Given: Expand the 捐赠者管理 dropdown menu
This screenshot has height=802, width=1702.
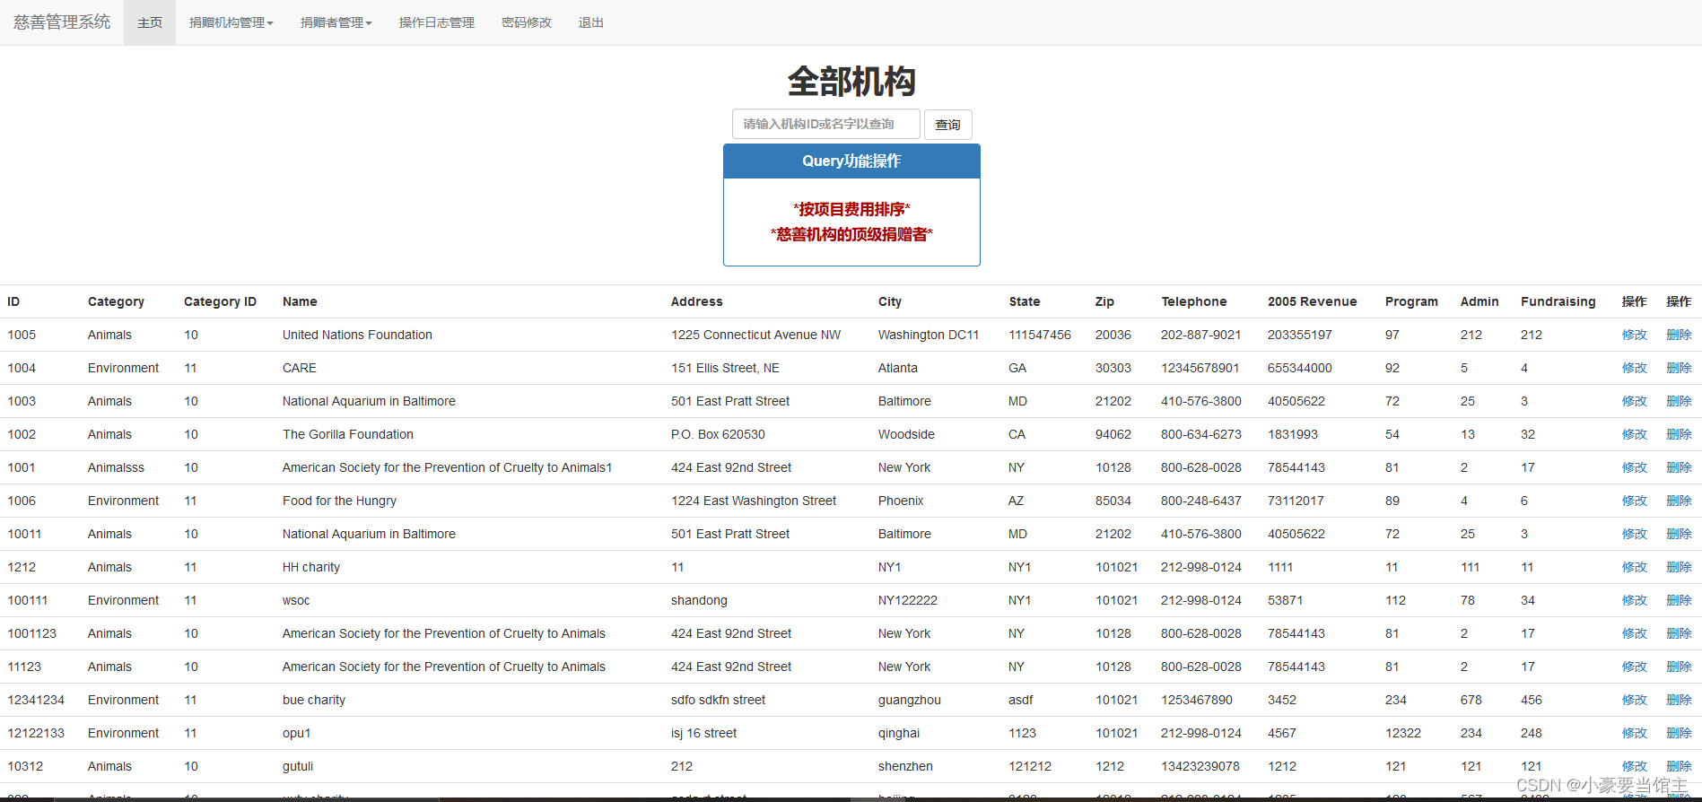Looking at the screenshot, I should (336, 22).
